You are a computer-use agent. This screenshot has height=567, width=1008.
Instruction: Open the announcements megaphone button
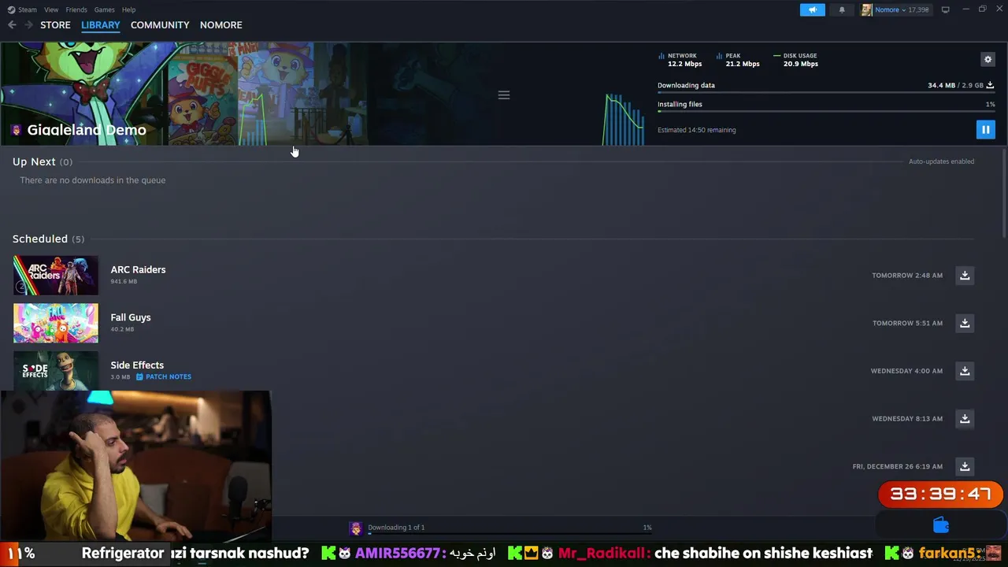[x=813, y=9]
